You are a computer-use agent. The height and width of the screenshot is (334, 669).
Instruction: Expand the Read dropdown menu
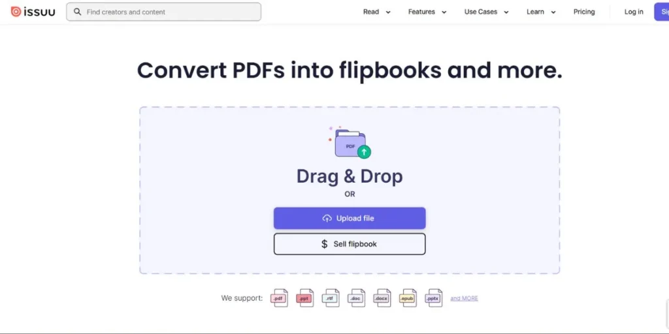pos(377,12)
